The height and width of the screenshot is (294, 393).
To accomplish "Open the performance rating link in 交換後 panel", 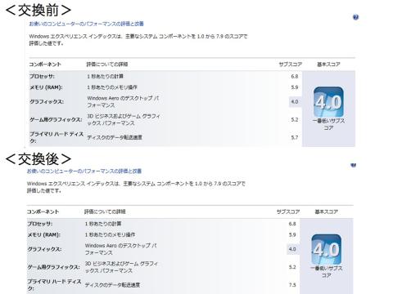I will (84, 171).
